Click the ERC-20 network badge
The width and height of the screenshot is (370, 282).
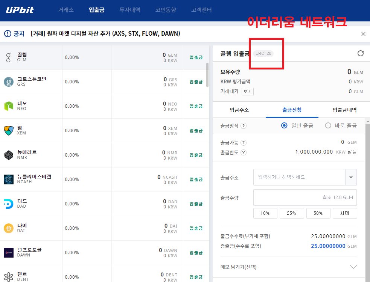pyautogui.click(x=263, y=53)
